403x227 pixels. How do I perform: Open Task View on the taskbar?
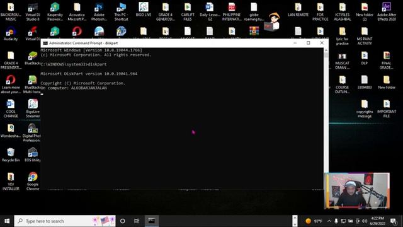137,221
